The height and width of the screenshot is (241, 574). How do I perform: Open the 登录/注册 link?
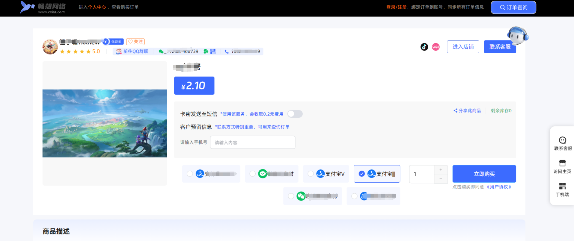396,7
